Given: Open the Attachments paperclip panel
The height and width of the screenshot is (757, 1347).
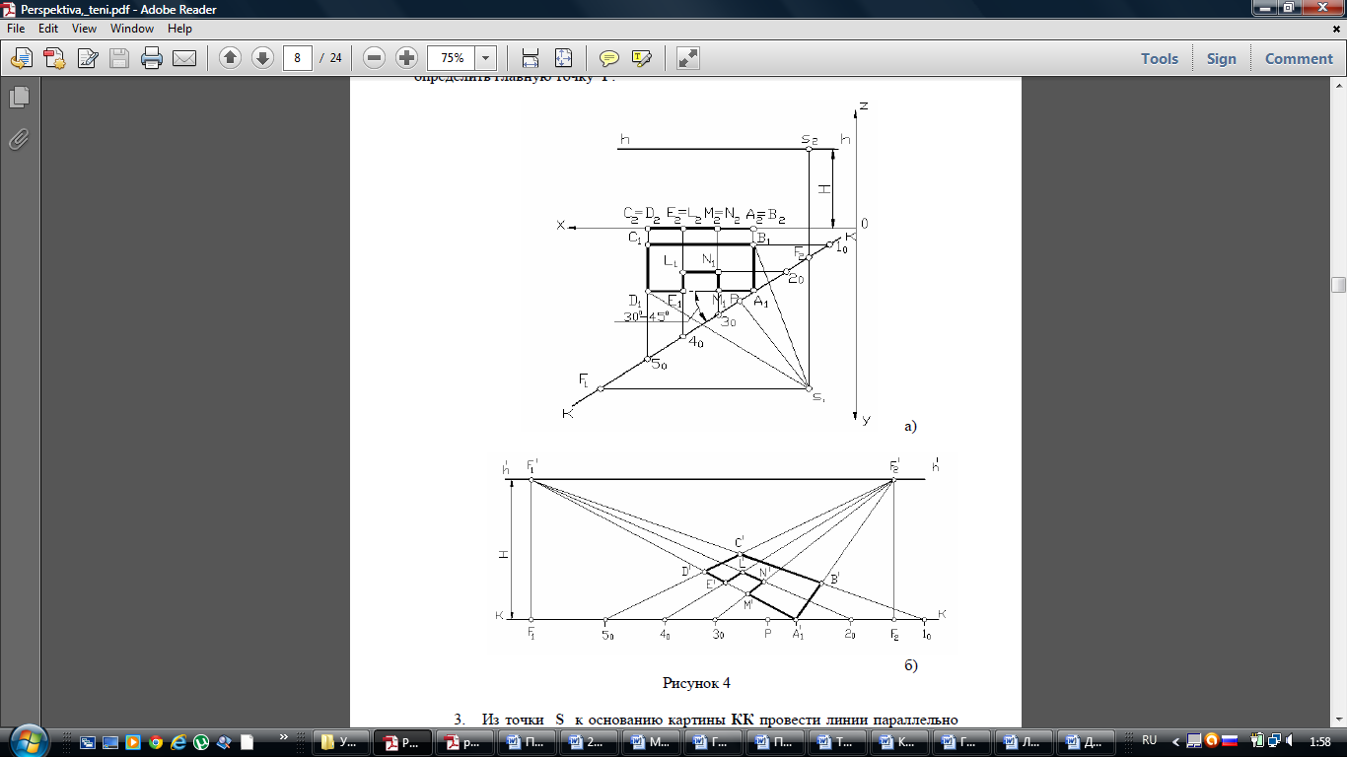Looking at the screenshot, I should click(x=19, y=139).
